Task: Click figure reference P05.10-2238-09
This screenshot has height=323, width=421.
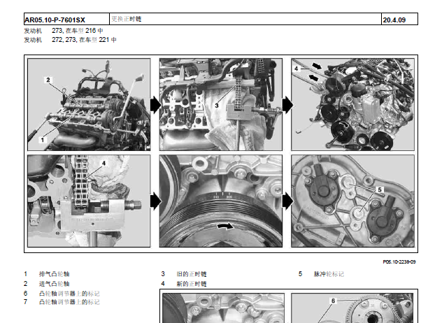Action: pos(399,261)
